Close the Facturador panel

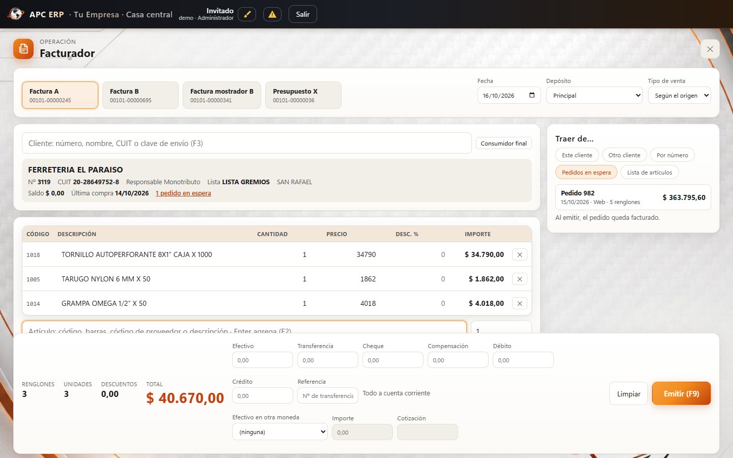coord(710,49)
